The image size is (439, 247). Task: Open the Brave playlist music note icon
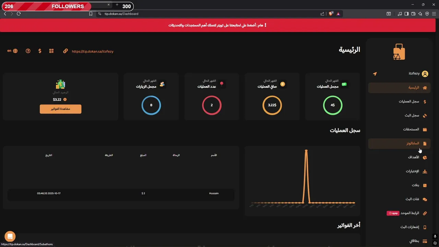click(400, 14)
